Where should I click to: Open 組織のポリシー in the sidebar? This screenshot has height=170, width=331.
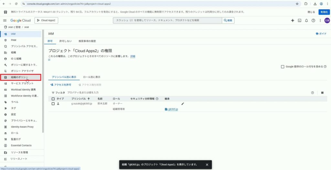[20, 77]
